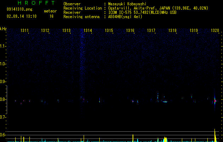Click the Ogata-vill. Akita-Pref. location text
223x142 pixels.
pos(158,8)
